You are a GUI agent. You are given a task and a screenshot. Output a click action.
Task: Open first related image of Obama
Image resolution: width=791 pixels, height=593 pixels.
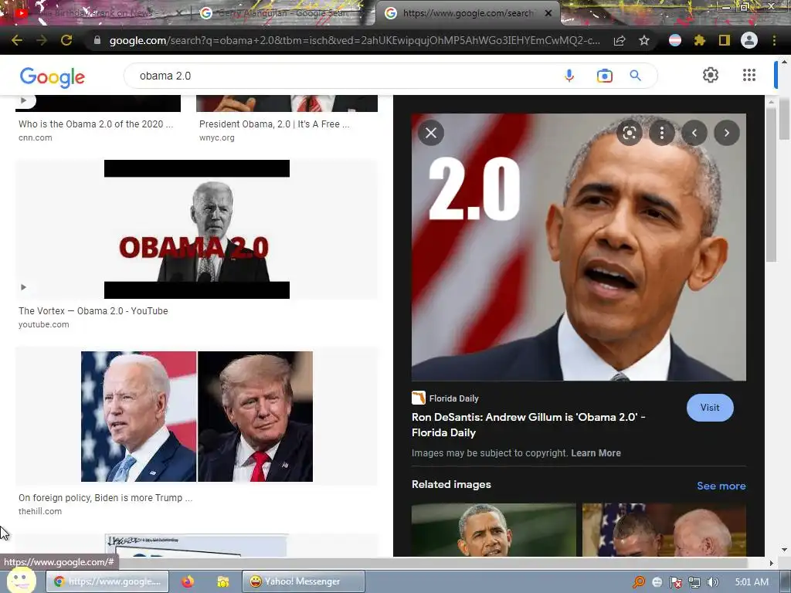494,530
